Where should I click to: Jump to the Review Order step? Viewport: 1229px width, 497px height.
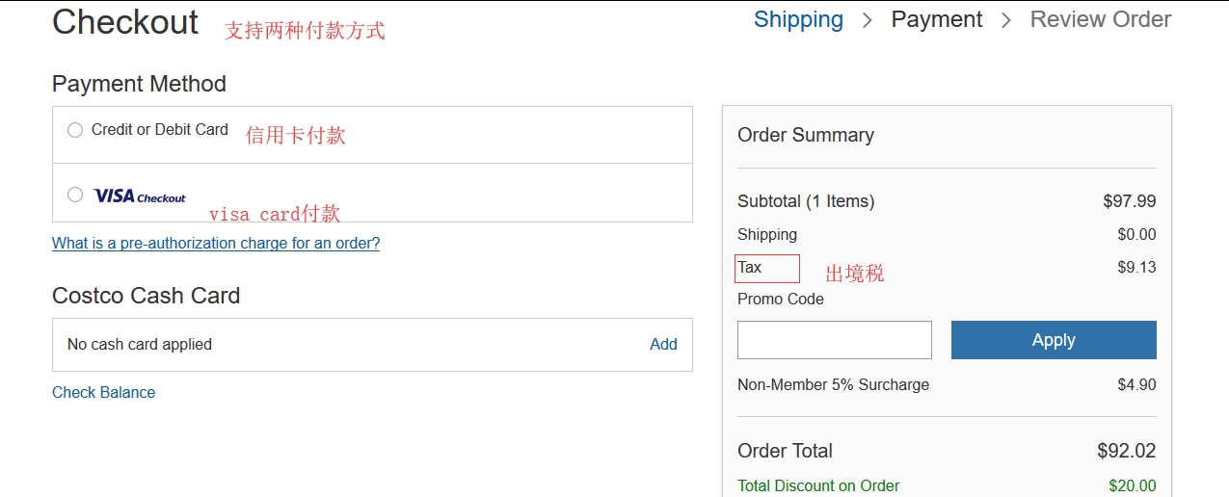(1101, 19)
